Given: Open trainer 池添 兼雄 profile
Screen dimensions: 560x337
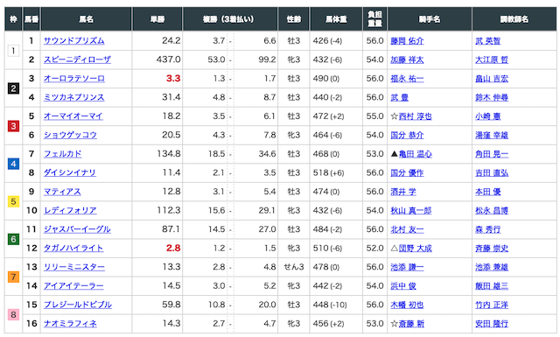Looking at the screenshot, I should (x=492, y=267).
